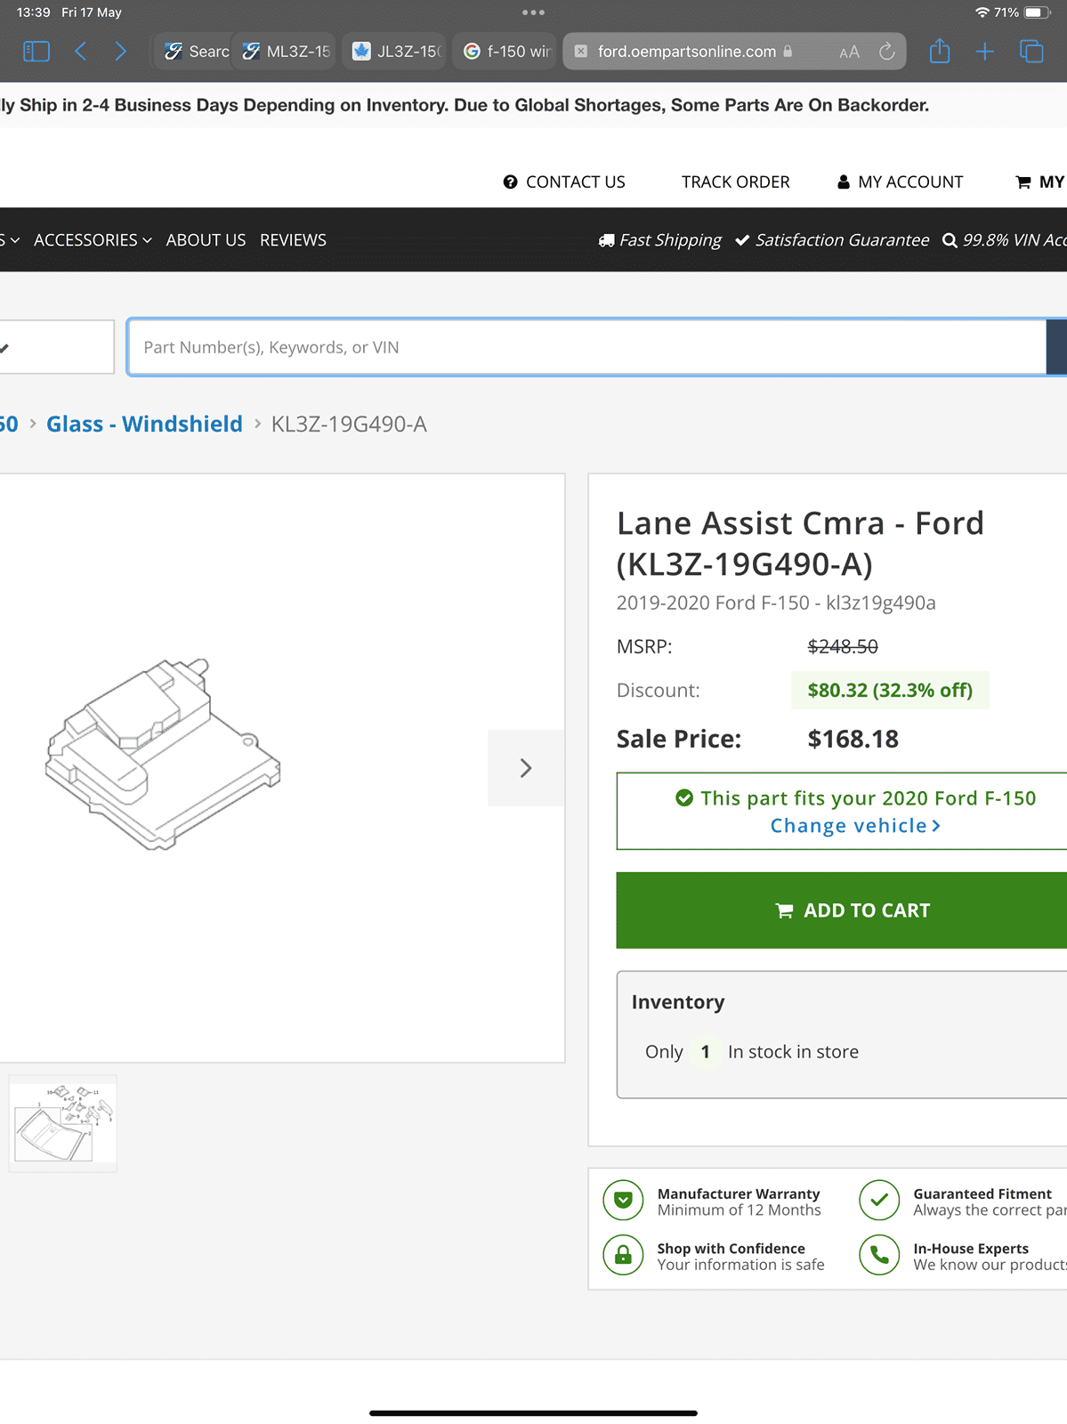The image size is (1067, 1424).
Task: Reload the page with refresh icon
Action: coord(886,52)
